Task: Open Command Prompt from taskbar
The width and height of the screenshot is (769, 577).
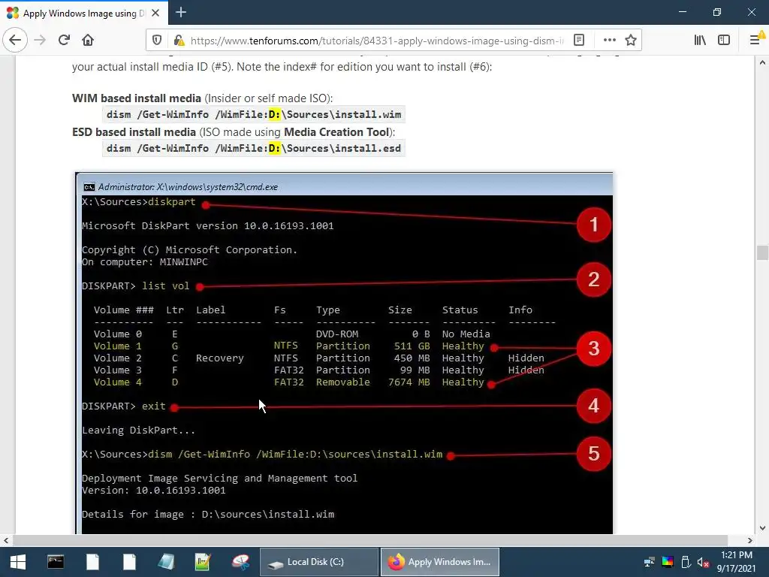Action: [x=56, y=562]
